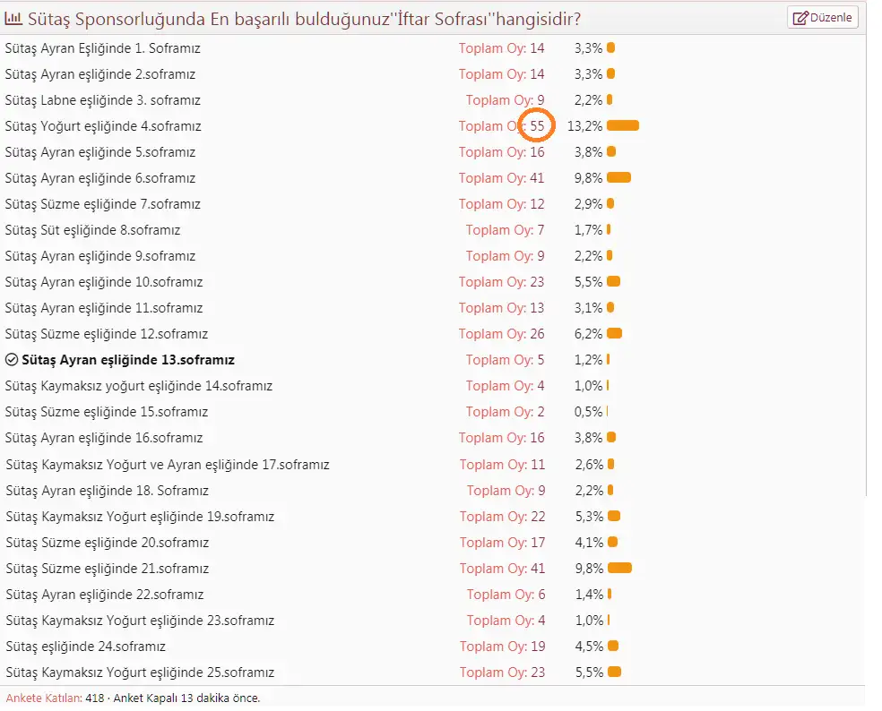Screen dimensions: 882x711
Task: Click the 0,5% percentage value
Action: click(x=588, y=412)
